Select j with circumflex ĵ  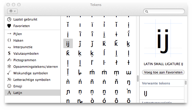pyautogui.click(x=80, y=44)
